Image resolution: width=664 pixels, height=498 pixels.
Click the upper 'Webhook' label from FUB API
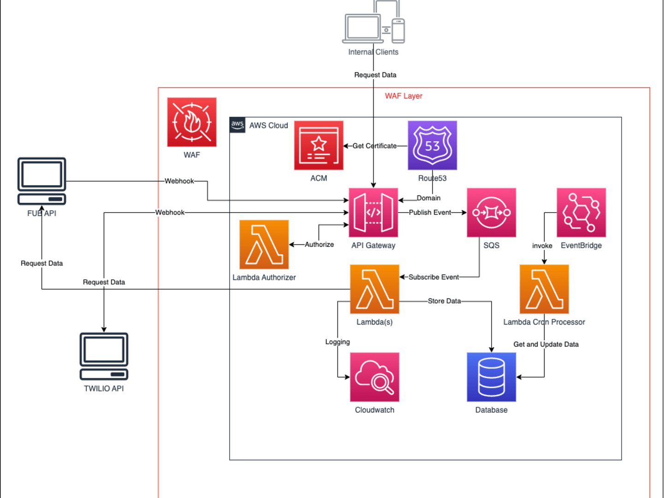179,181
